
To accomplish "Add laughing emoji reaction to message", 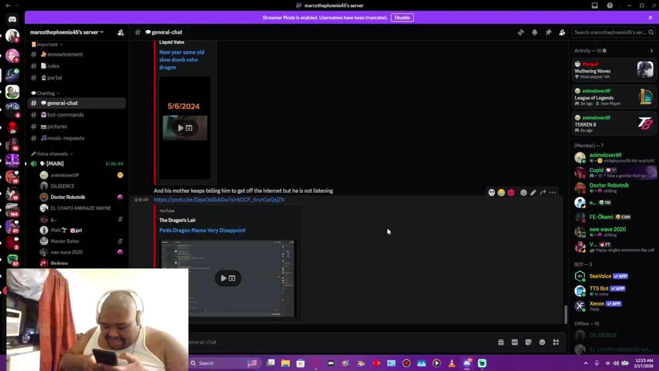I will coord(501,193).
